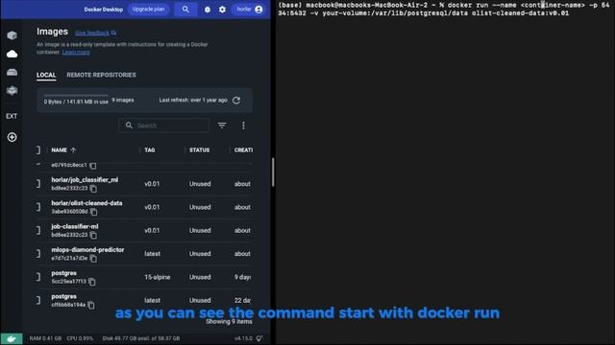Open Images section cloud icon in sidebar

tap(12, 54)
